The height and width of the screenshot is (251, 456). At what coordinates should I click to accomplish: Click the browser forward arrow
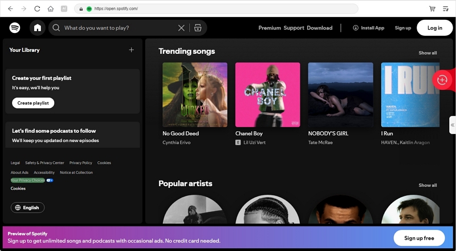(24, 9)
